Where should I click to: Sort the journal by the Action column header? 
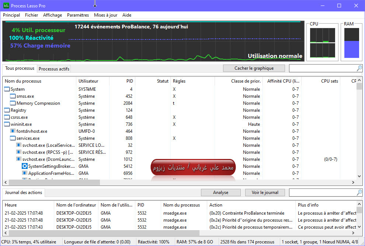251,205
